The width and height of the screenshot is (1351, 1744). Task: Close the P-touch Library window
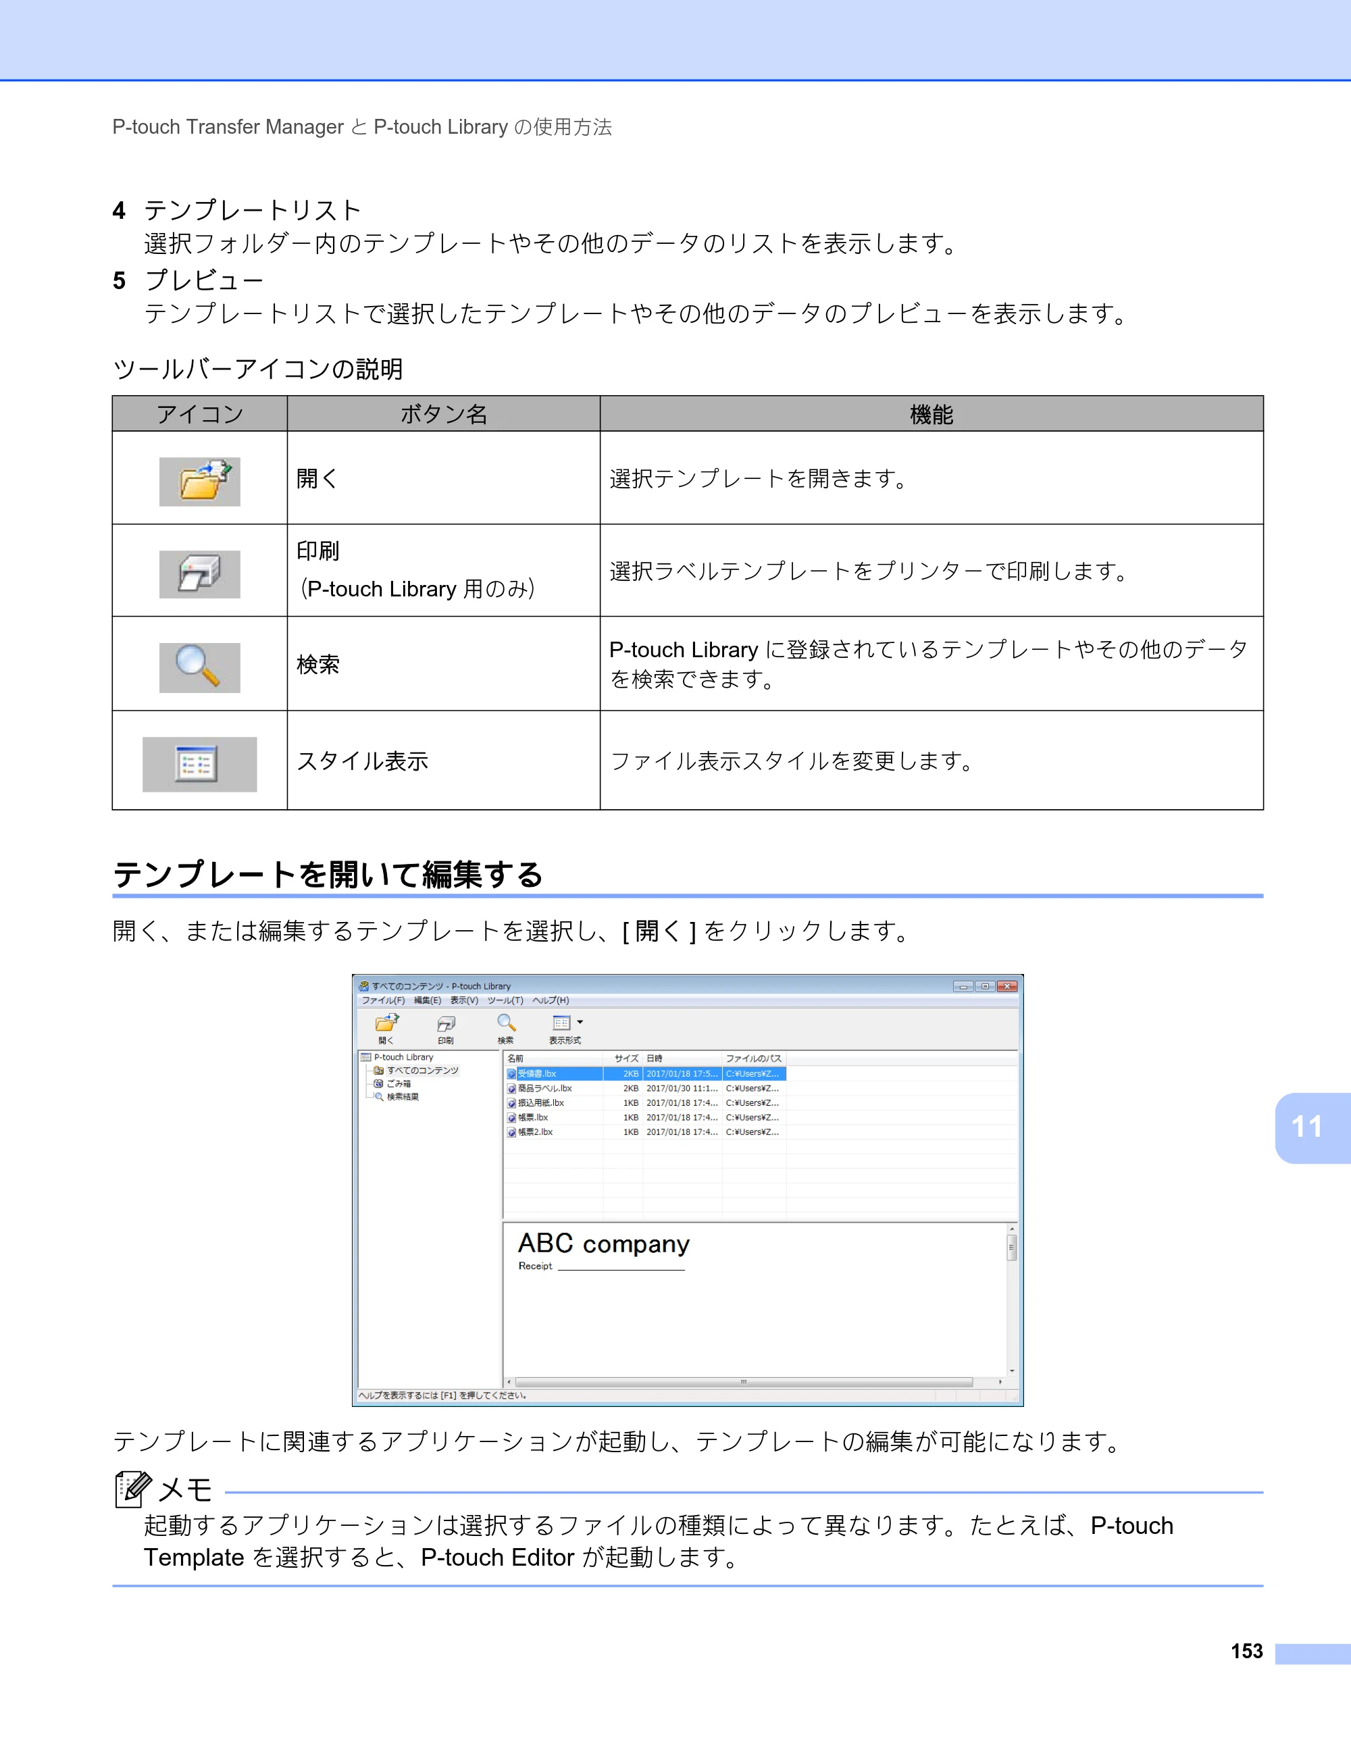point(1008,986)
